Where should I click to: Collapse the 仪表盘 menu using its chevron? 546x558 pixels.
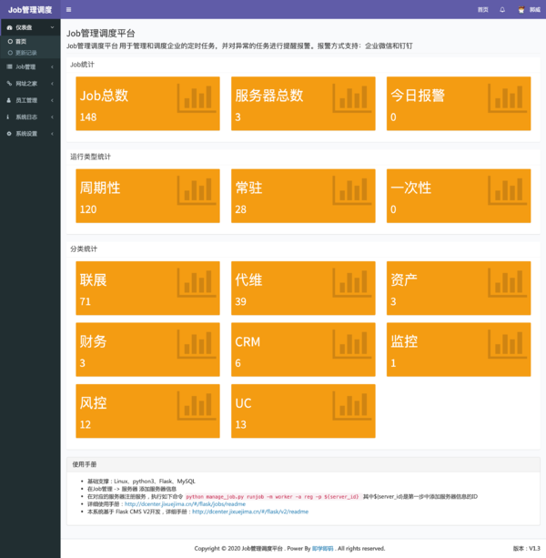(52, 27)
